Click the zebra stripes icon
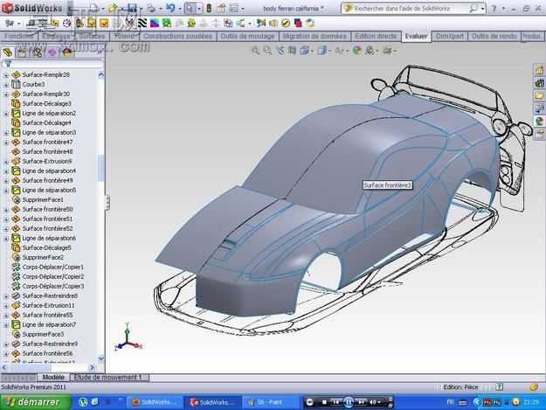546x410 pixels. click(x=142, y=24)
